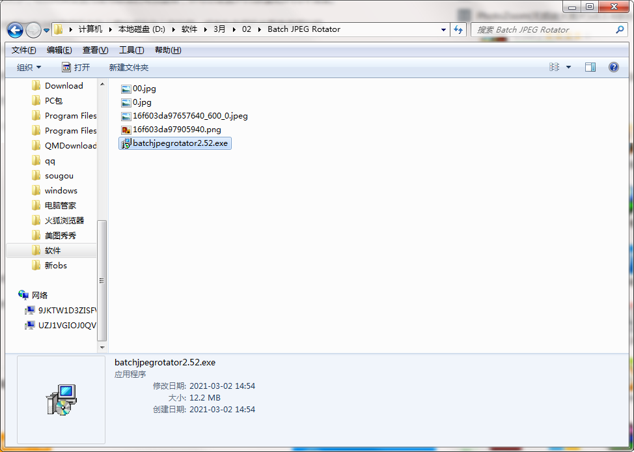Open the 工具(T) menu
This screenshot has width=634, height=452.
coord(131,50)
